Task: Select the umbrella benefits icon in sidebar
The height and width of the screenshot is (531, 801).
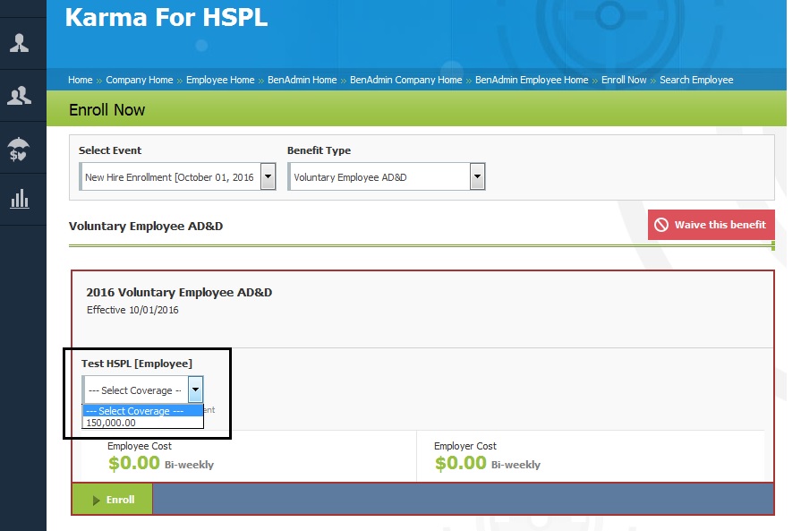Action: (x=20, y=148)
